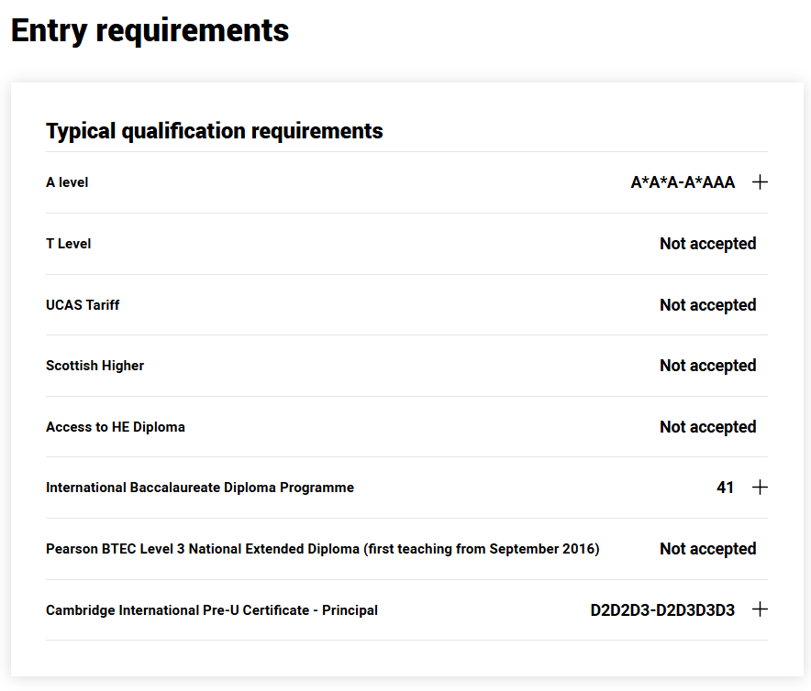The width and height of the screenshot is (811, 691).
Task: Expand Cambridge Pre-U Certificate plus icon
Action: 760,609
